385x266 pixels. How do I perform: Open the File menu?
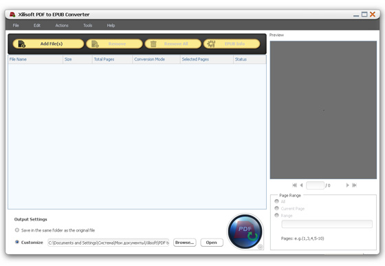(16, 25)
